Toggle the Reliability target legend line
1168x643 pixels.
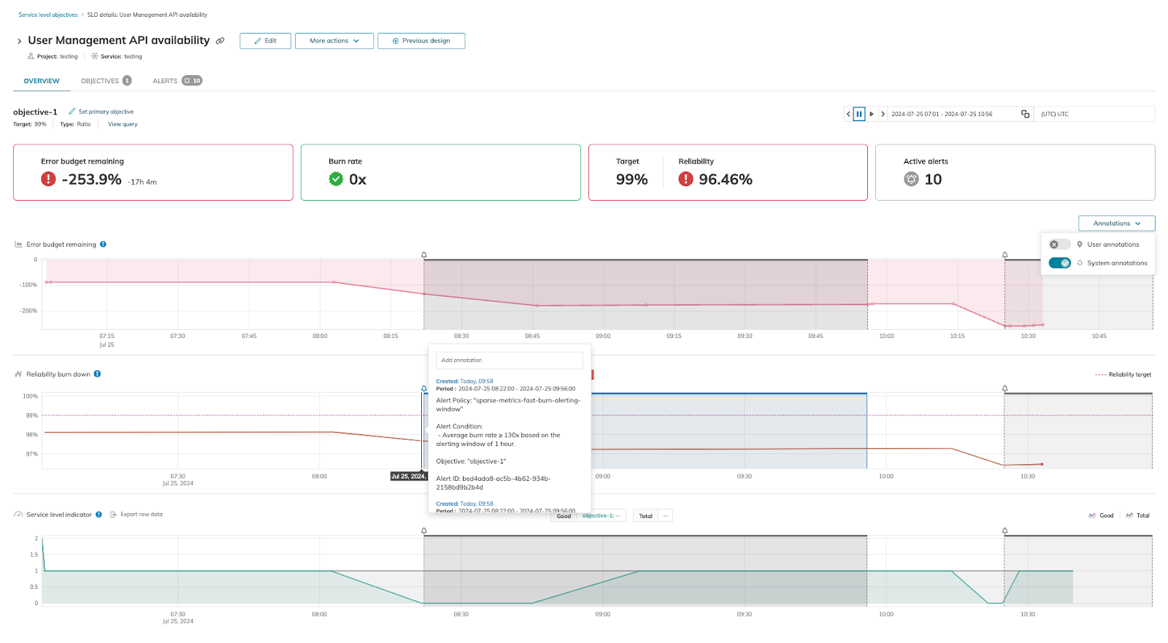[x=1123, y=374]
